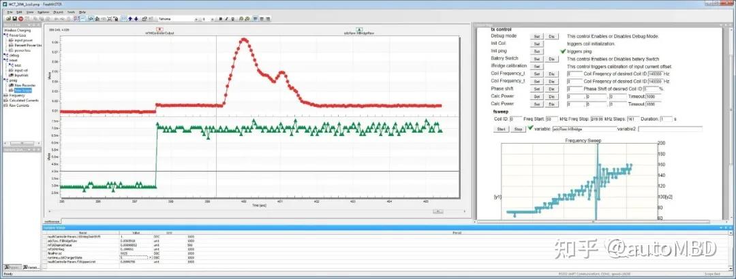The height and width of the screenshot is (279, 736).
Task: Open the Explorer menu
Action: (x=43, y=12)
